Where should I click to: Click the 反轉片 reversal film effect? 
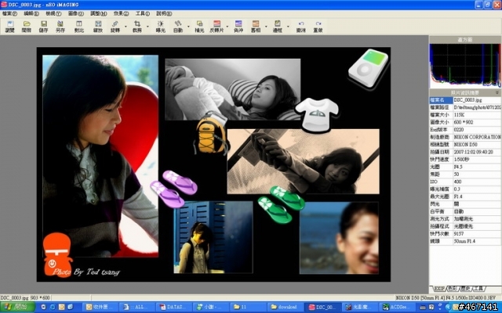tap(216, 27)
